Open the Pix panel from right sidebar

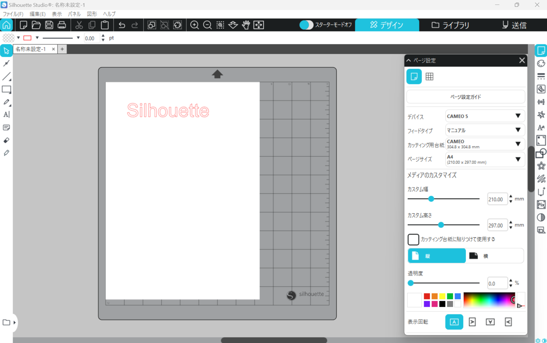point(541,205)
